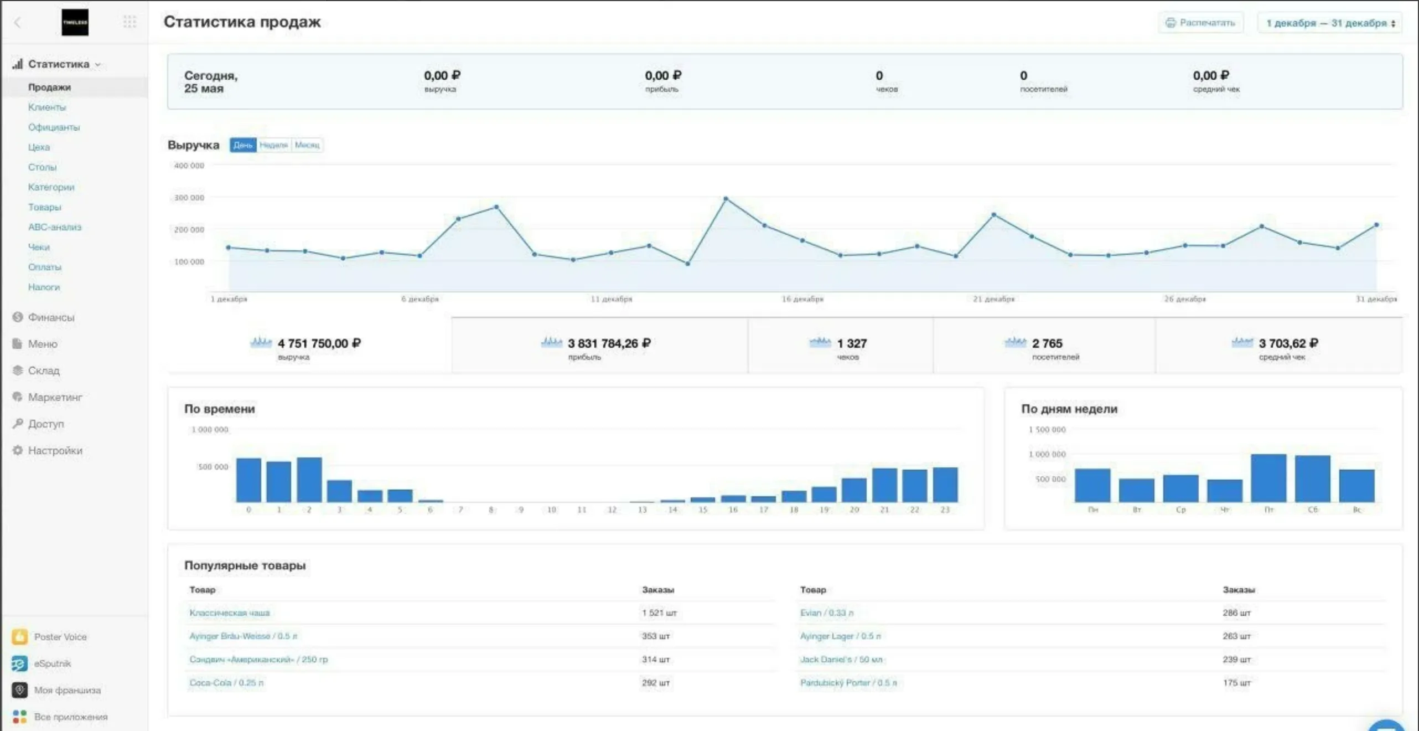
Task: Collapse the Статистика section chevron
Action: pyautogui.click(x=98, y=64)
